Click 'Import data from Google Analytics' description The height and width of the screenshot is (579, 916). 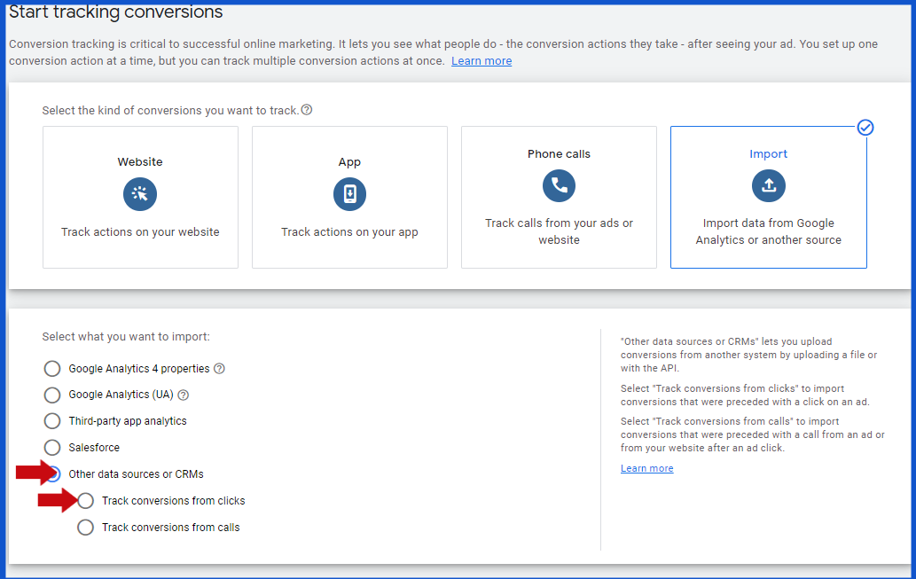pyautogui.click(x=768, y=231)
